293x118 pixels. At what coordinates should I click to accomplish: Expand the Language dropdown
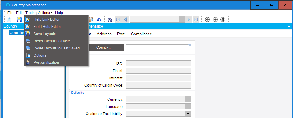(x=188, y=106)
